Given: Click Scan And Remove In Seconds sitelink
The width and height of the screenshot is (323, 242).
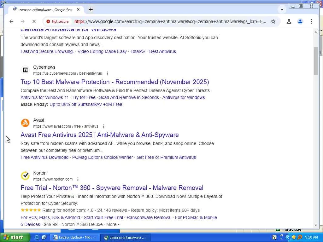Looking at the screenshot, I should [129, 97].
